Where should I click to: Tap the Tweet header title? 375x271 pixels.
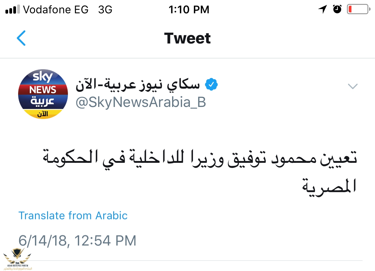[x=187, y=38]
